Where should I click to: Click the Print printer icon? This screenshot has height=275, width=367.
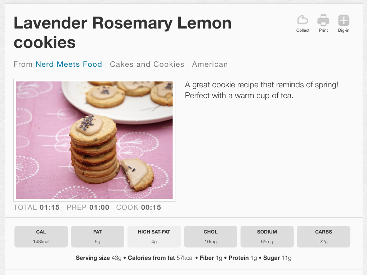click(323, 20)
